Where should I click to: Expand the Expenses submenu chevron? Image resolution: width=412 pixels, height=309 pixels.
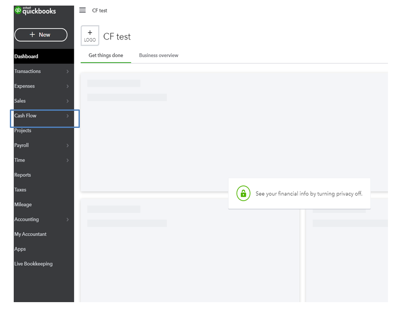point(67,86)
